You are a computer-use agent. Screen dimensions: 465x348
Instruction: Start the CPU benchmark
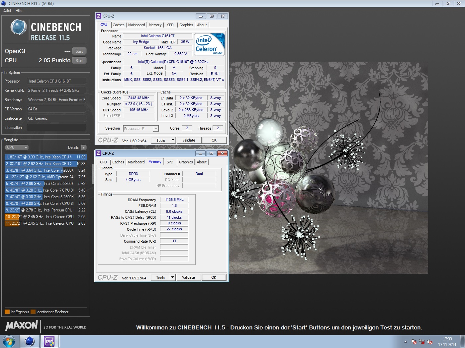pos(79,61)
